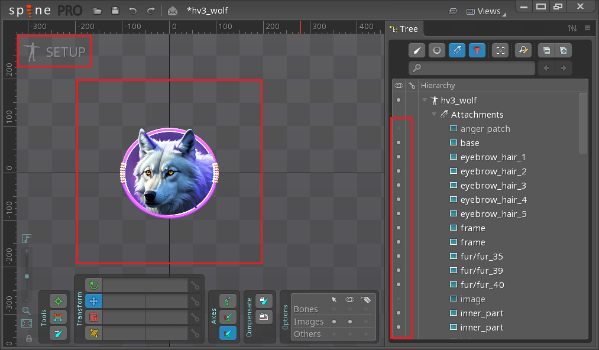Select the Scale transform tool

(93, 317)
